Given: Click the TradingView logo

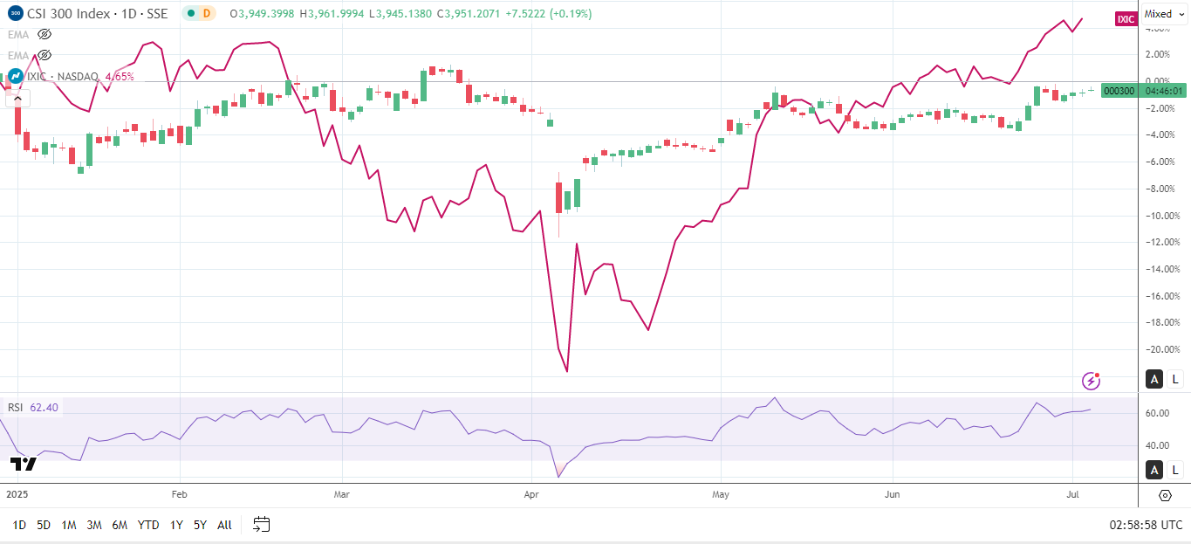Looking at the screenshot, I should (x=22, y=464).
